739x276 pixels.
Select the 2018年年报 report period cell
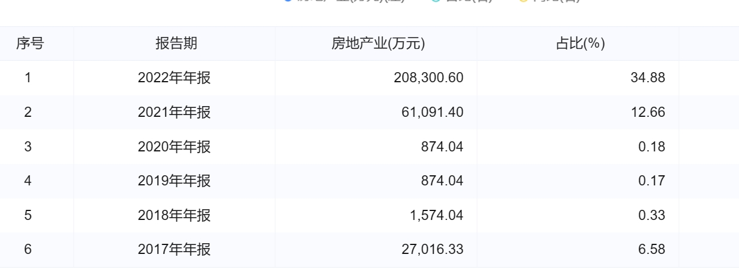pos(174,215)
